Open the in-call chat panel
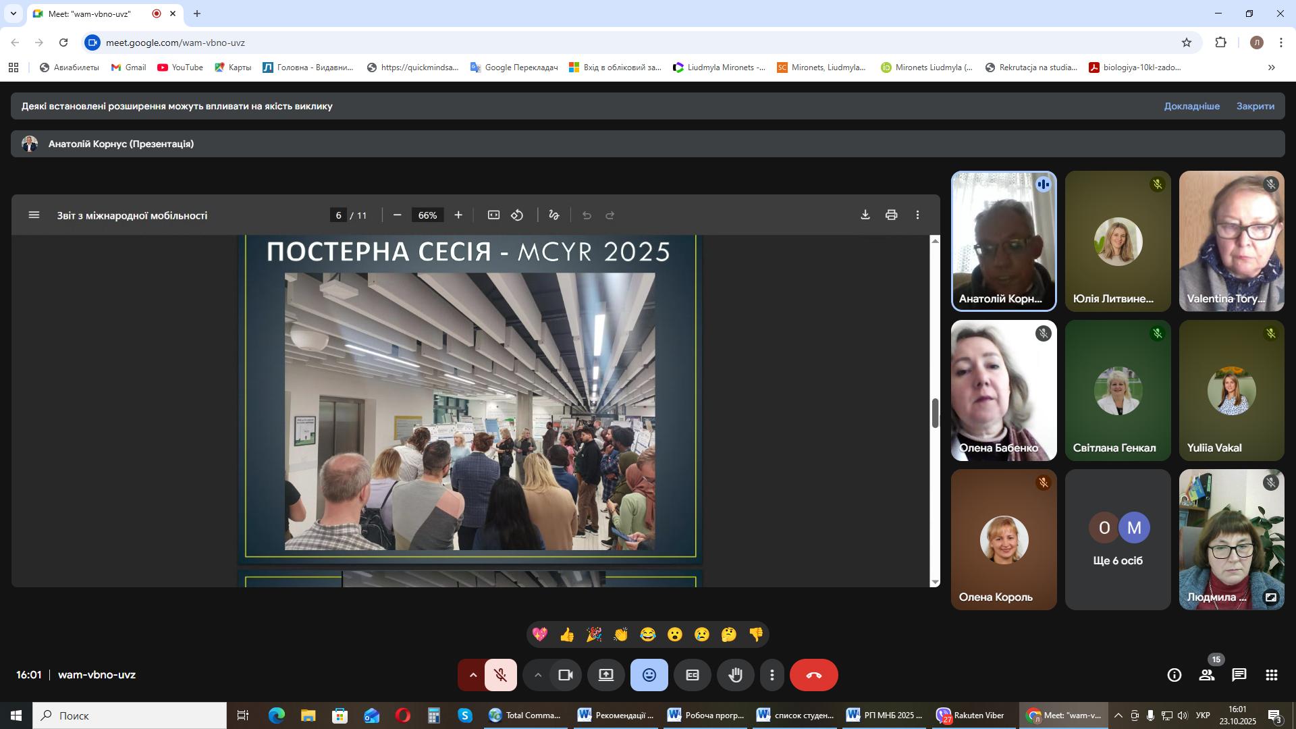The height and width of the screenshot is (729, 1296). pyautogui.click(x=1239, y=675)
